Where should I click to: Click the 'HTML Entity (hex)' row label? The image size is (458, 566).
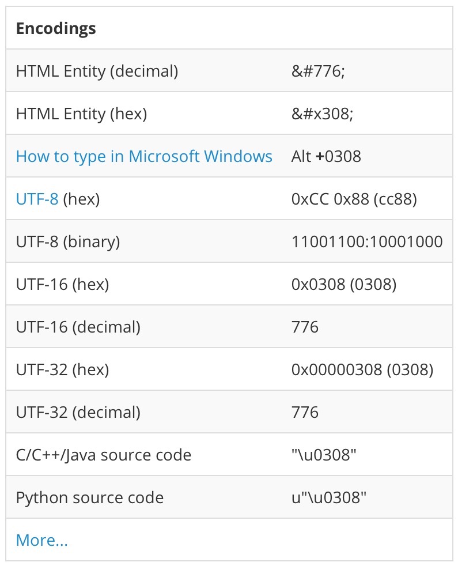(81, 114)
